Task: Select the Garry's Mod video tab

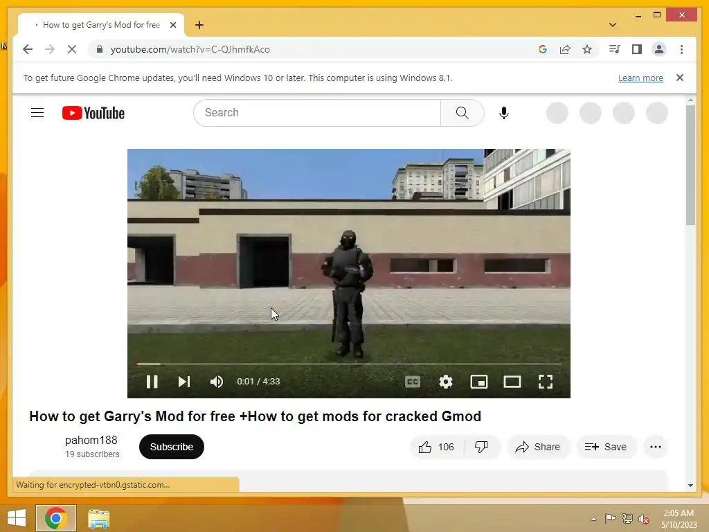Action: [101, 25]
